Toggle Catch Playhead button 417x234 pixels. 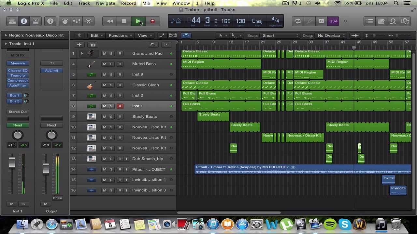pos(186,35)
